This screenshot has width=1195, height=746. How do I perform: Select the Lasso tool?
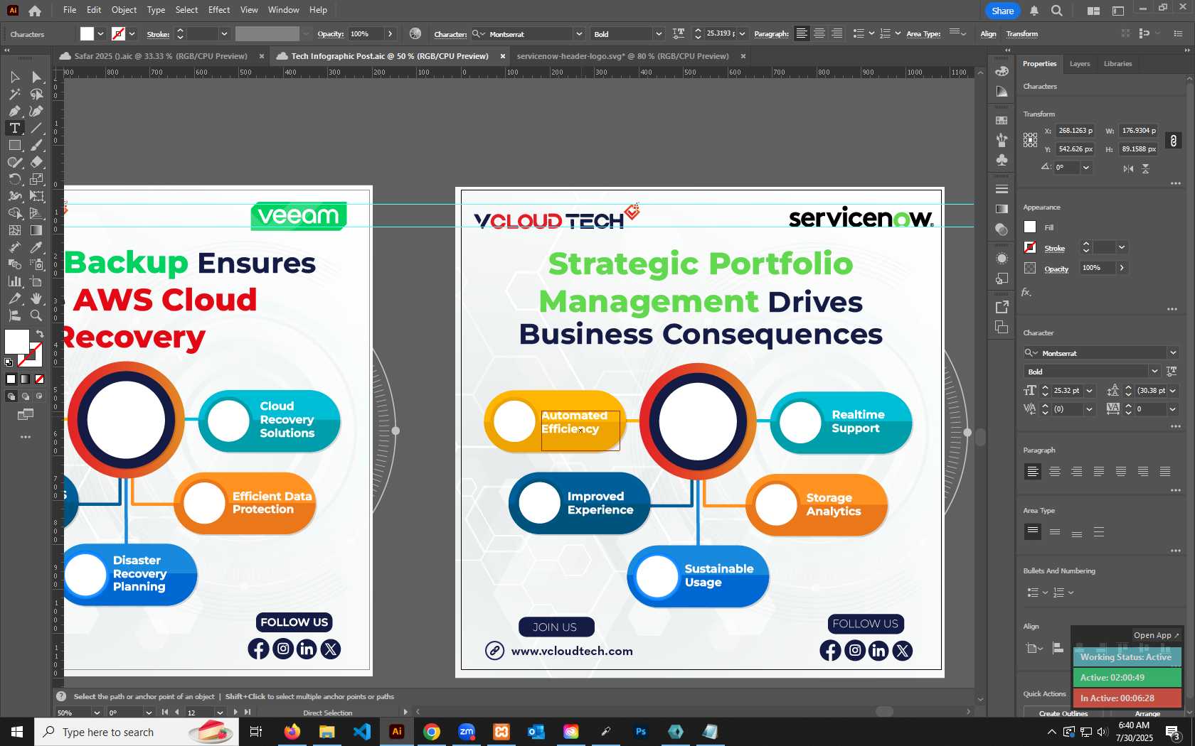point(36,94)
